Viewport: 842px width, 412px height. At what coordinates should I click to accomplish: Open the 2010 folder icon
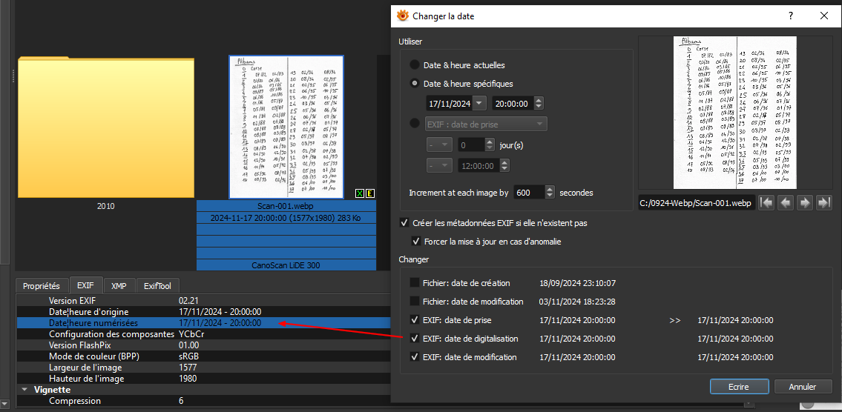[x=105, y=126]
